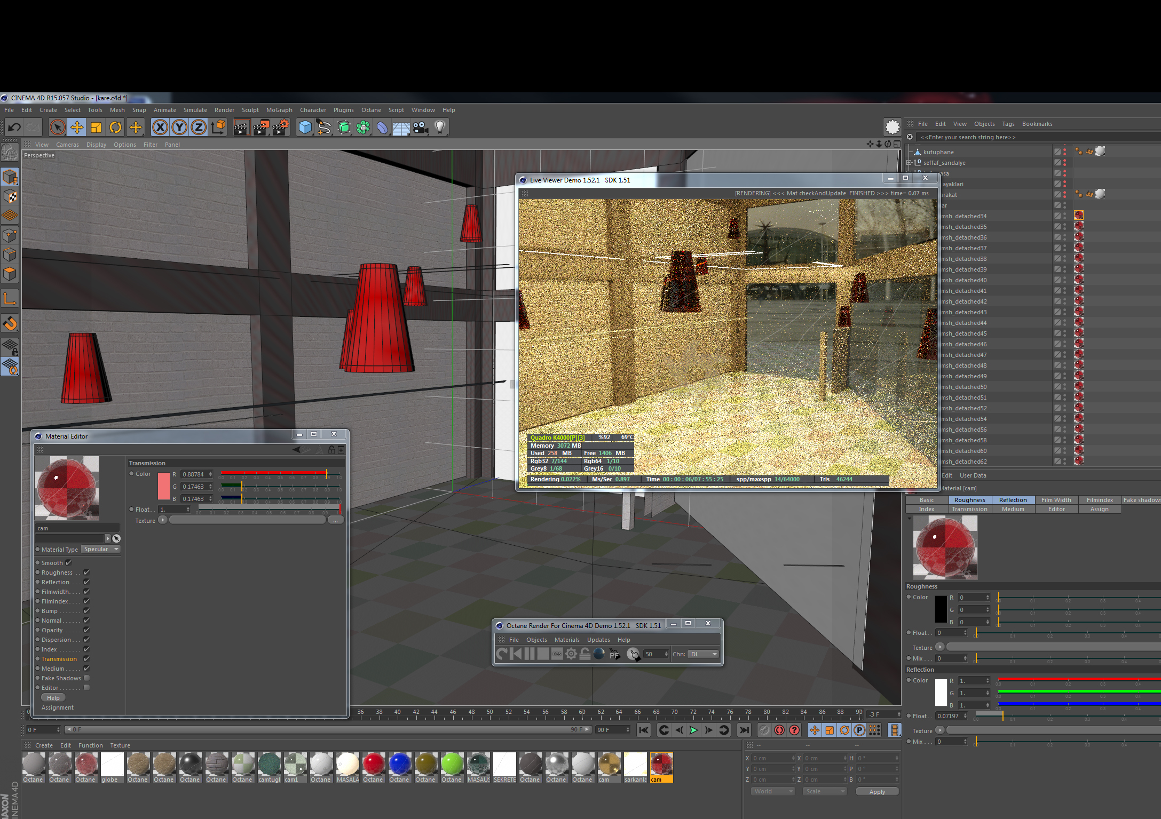Click the Apply button

[876, 792]
